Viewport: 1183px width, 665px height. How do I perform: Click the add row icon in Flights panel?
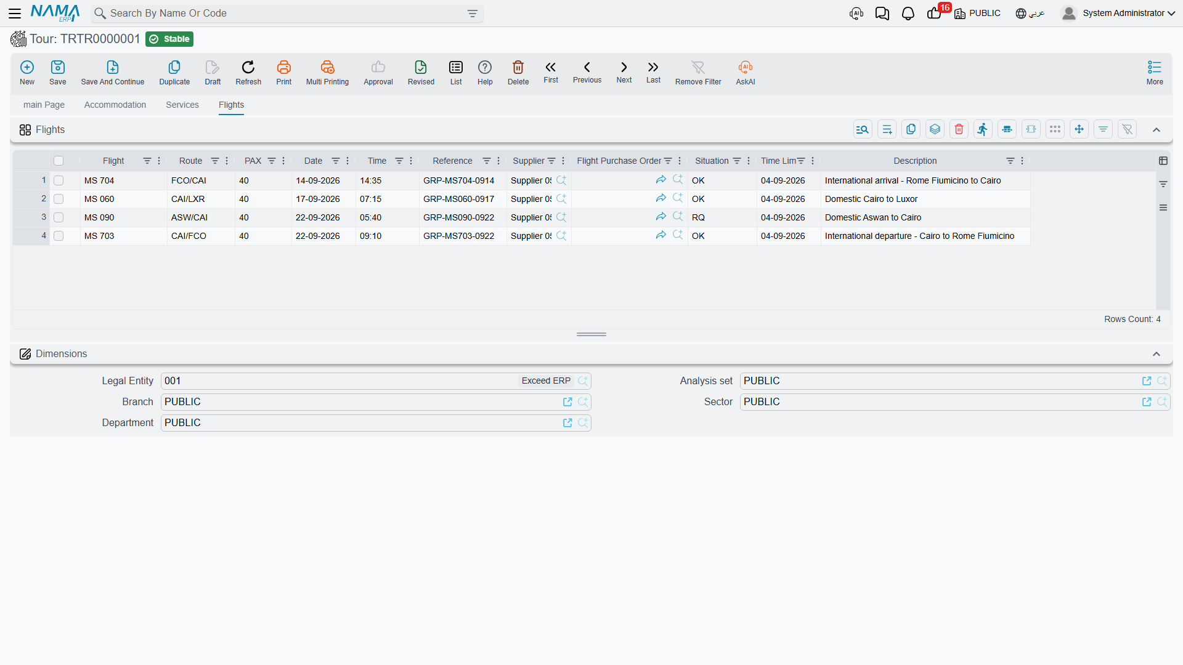click(887, 129)
